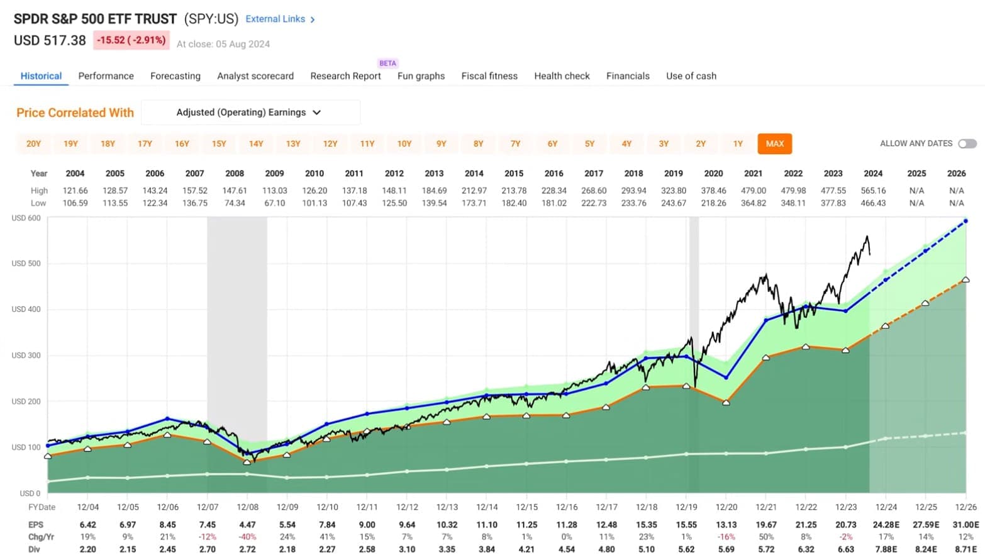The height and width of the screenshot is (555, 985).
Task: Switch chart to 9Y range
Action: 442,143
